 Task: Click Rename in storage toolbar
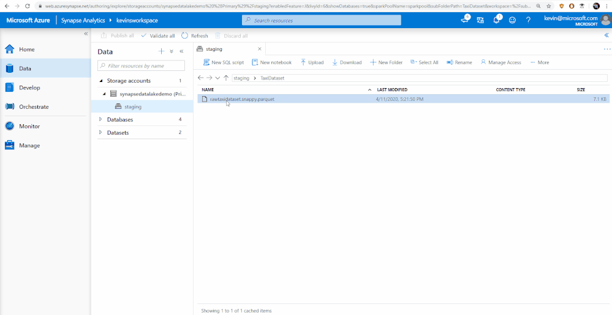[x=459, y=62]
